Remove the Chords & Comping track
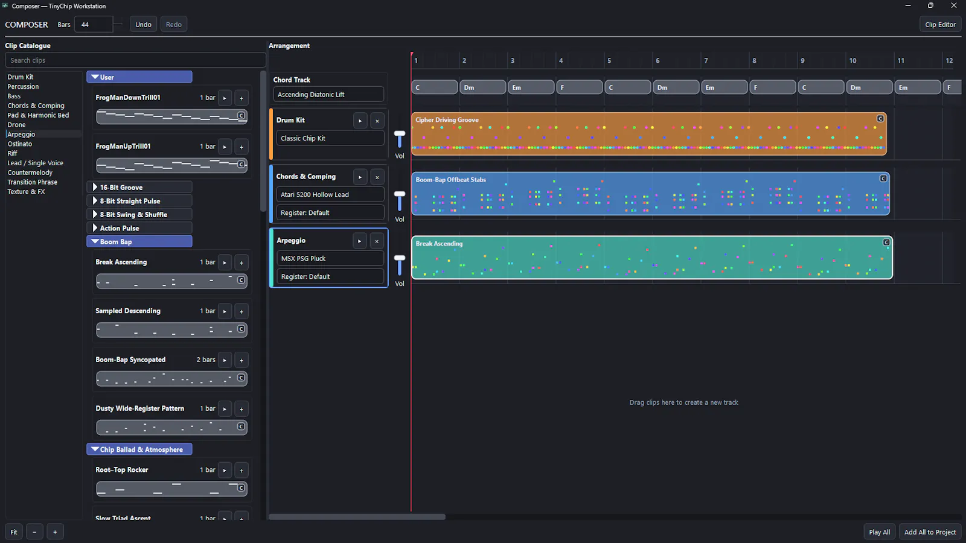This screenshot has width=966, height=543. click(377, 177)
